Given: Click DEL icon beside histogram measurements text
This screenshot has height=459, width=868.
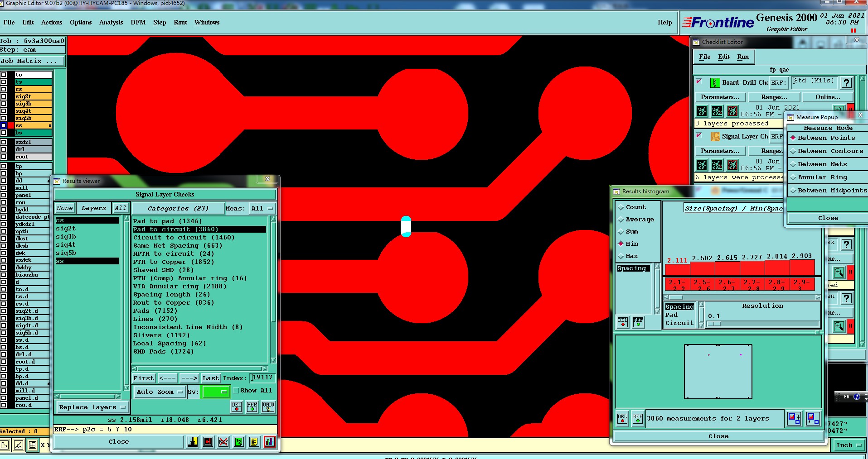Looking at the screenshot, I should click(622, 418).
